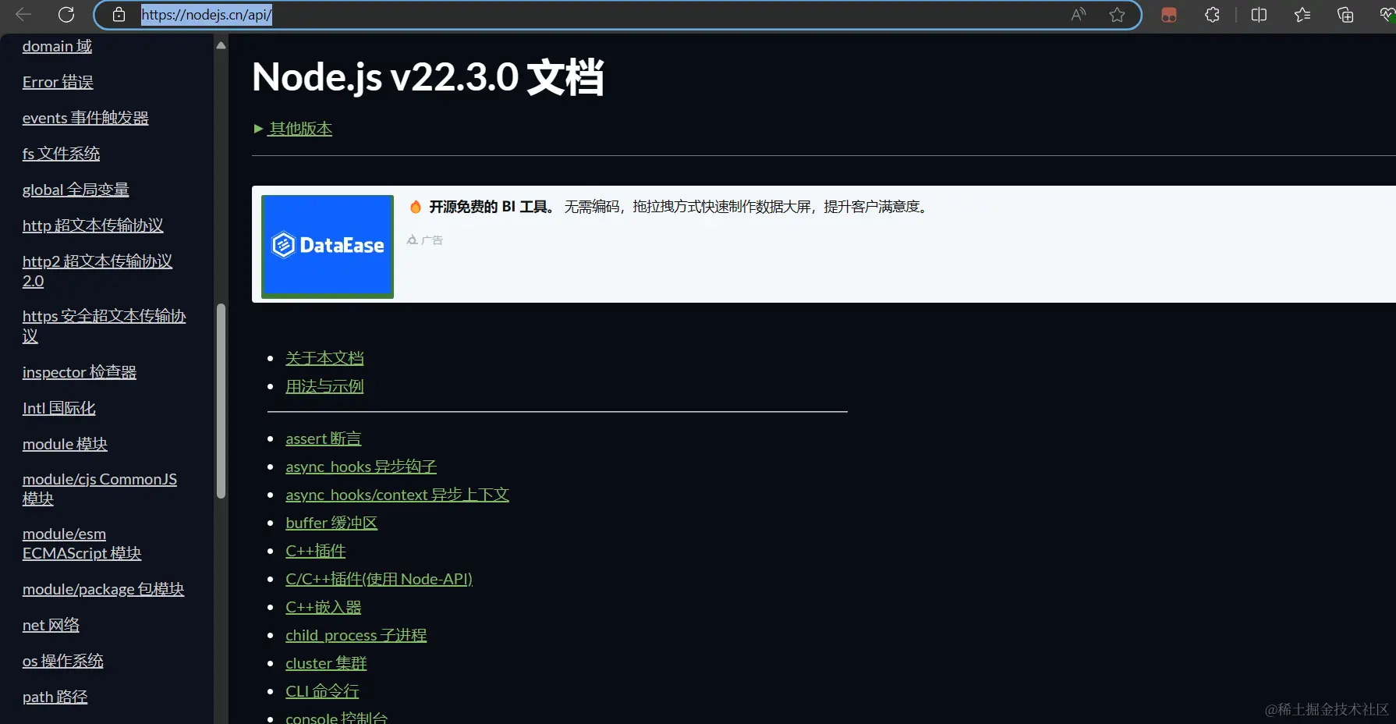Click the browser back arrow
The width and height of the screenshot is (1396, 724).
click(23, 14)
